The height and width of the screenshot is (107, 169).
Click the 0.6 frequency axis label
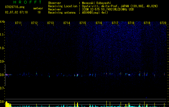point(2,102)
